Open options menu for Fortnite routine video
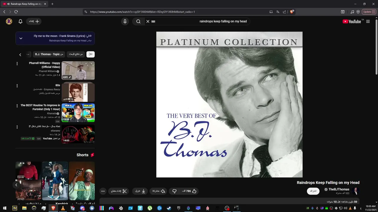 click(x=17, y=106)
